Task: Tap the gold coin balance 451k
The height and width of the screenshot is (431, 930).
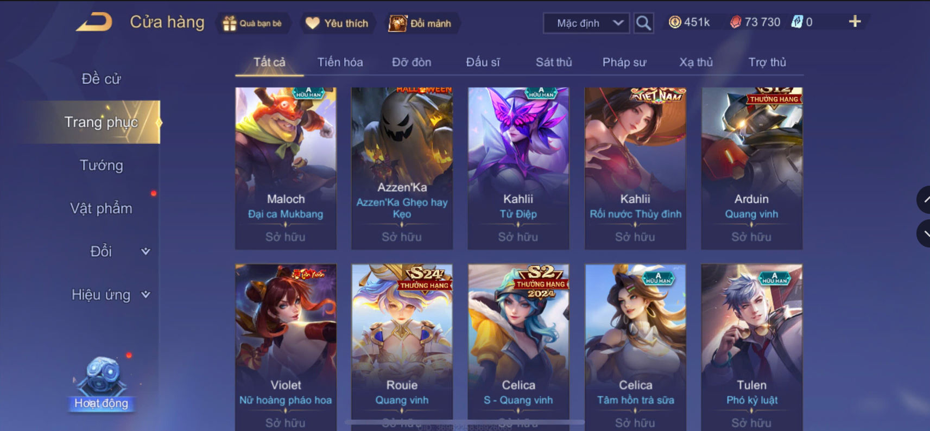Action: coord(689,22)
